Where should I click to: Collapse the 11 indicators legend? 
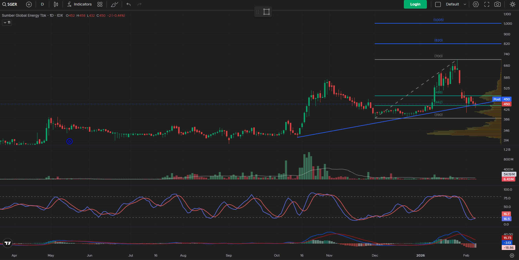[7, 22]
